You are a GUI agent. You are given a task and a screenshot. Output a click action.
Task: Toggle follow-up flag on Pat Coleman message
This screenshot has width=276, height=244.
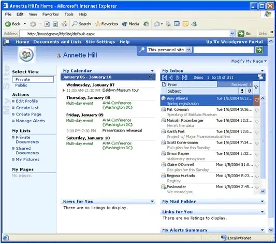coord(257,111)
